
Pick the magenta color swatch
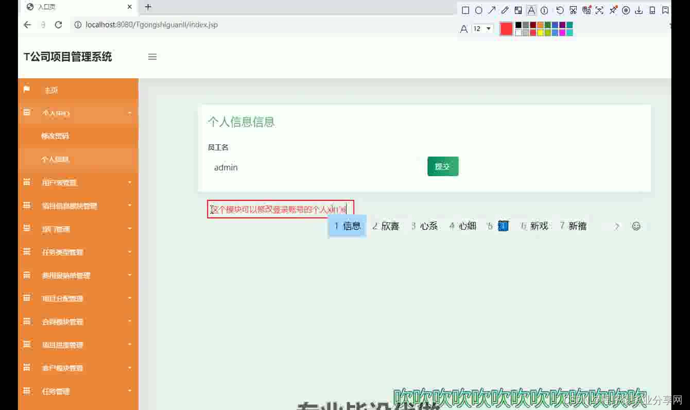[x=562, y=33]
